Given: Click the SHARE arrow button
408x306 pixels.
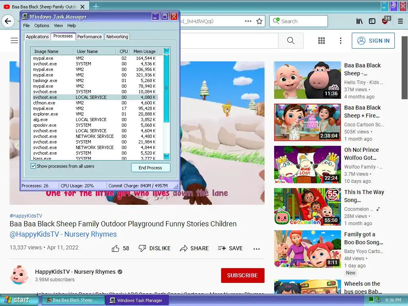Looking at the screenshot, I should pyautogui.click(x=194, y=248).
